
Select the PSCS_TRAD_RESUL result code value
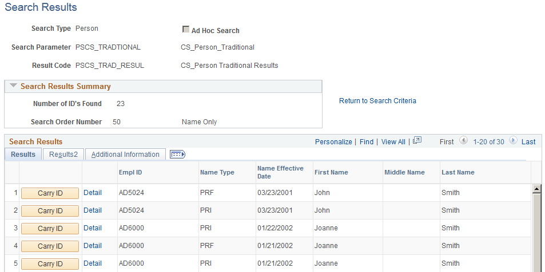pyautogui.click(x=109, y=66)
